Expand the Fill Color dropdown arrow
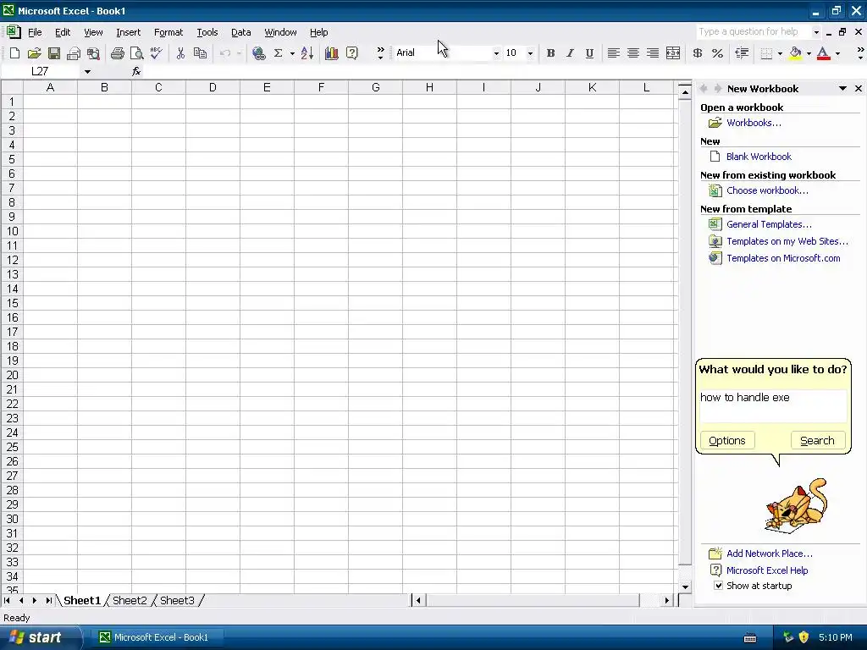The width and height of the screenshot is (867, 650). 809,53
